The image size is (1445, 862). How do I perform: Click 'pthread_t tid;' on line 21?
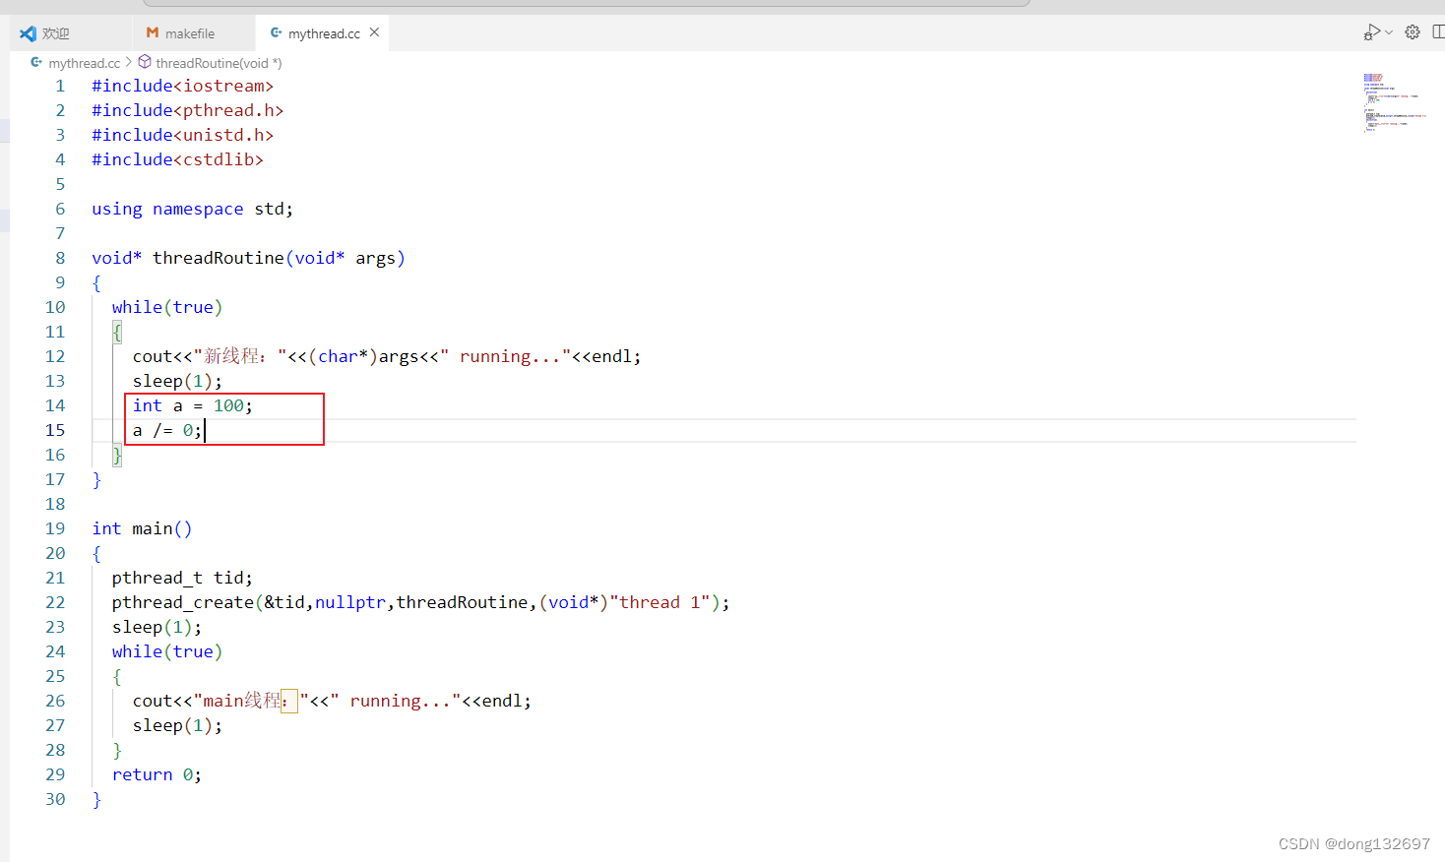183,578
